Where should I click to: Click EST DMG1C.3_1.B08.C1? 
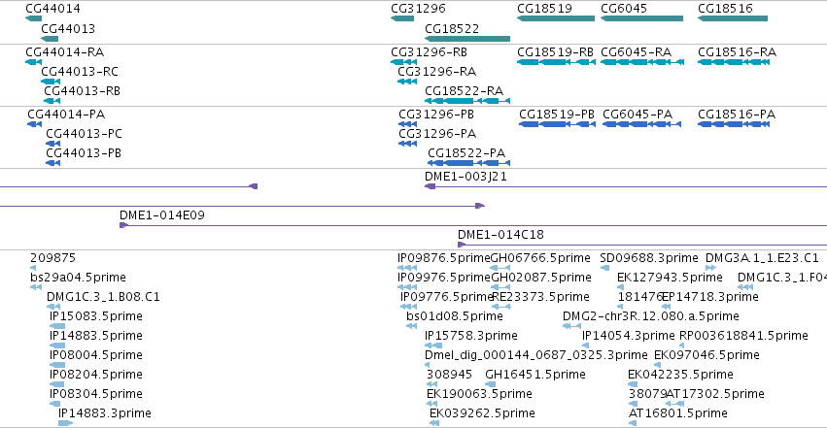tap(53, 307)
